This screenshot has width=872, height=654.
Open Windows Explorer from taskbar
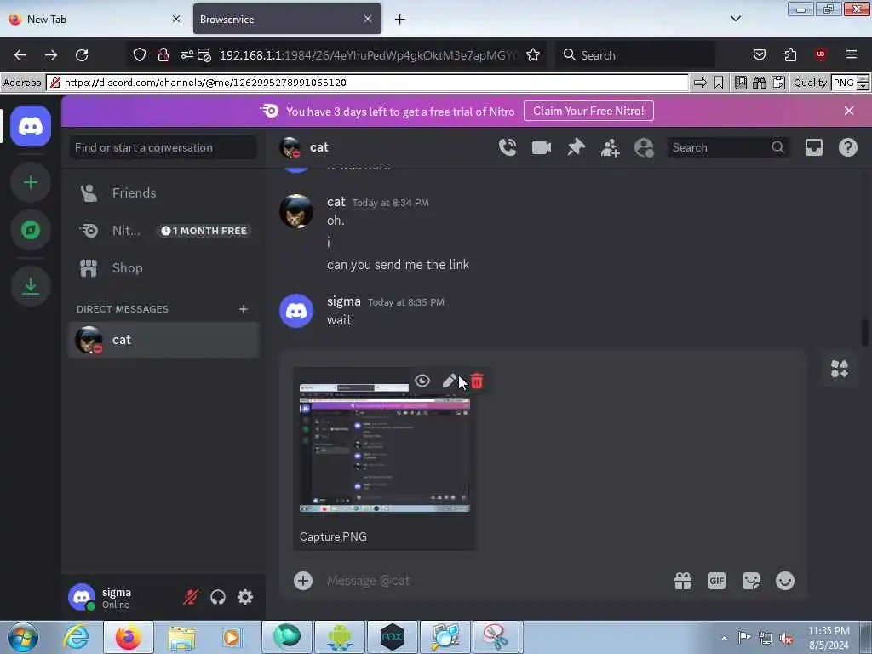click(181, 637)
